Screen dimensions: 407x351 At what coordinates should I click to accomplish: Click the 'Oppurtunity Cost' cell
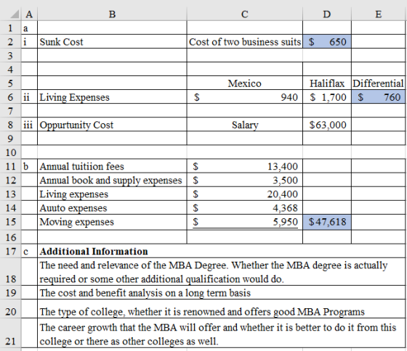(x=112, y=125)
